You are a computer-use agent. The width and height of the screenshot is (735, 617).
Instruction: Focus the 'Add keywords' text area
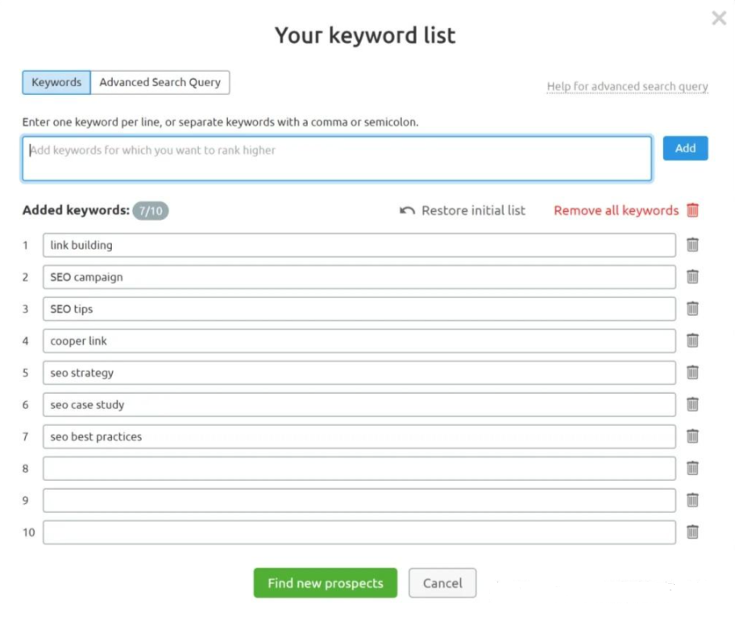click(337, 159)
